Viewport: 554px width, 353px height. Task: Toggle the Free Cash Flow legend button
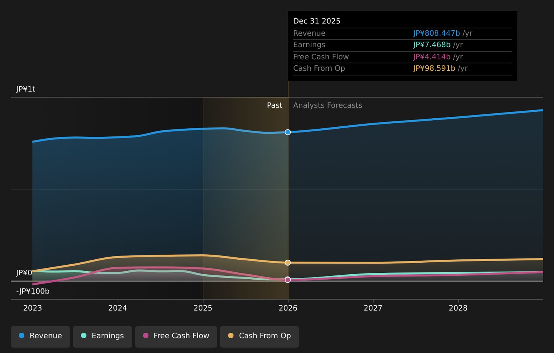[176, 336]
